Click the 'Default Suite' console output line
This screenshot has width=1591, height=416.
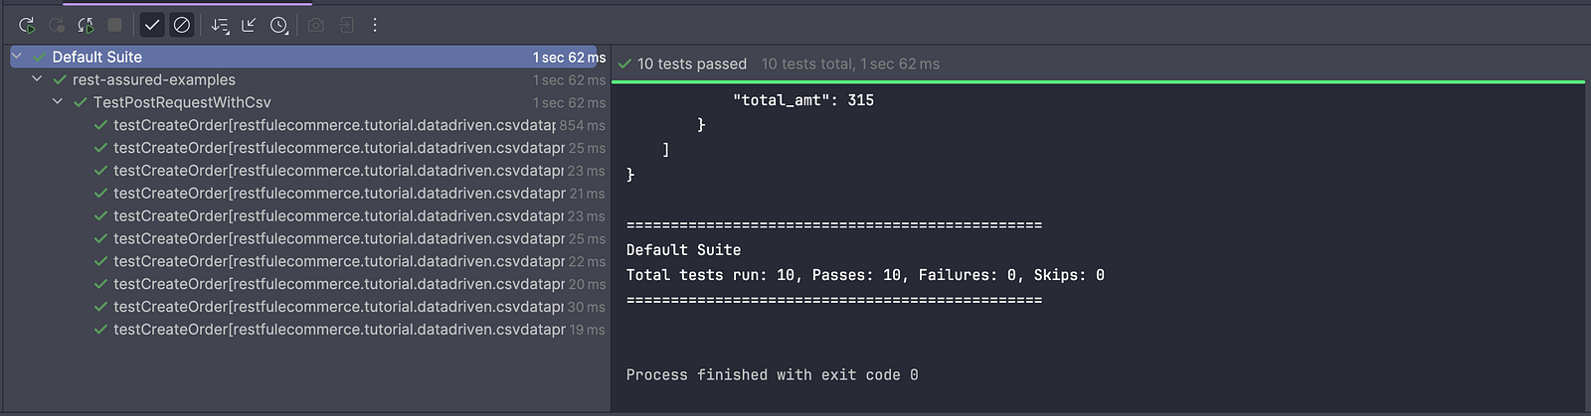pyautogui.click(x=683, y=250)
